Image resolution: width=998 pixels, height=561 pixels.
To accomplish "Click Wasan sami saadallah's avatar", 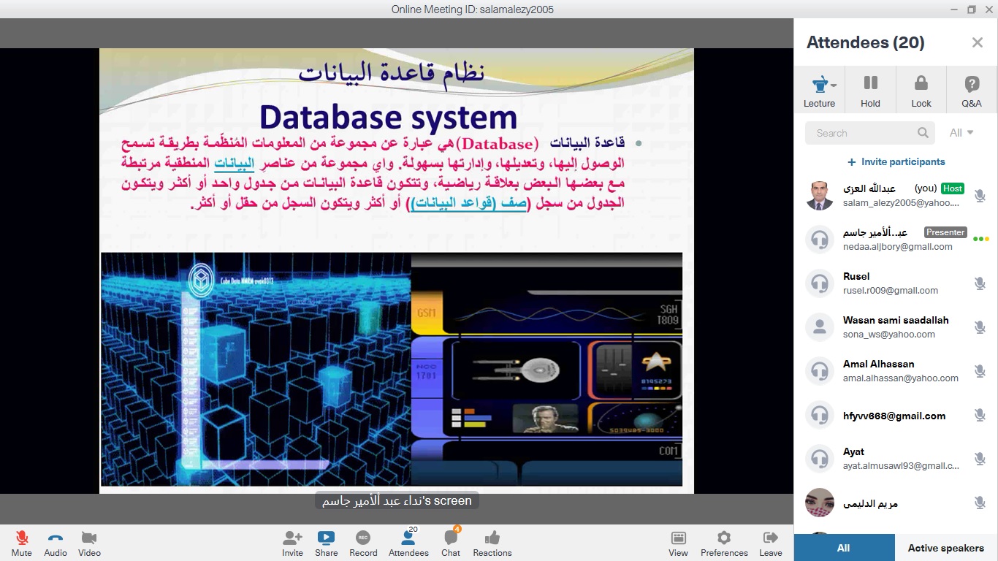I will pos(820,327).
